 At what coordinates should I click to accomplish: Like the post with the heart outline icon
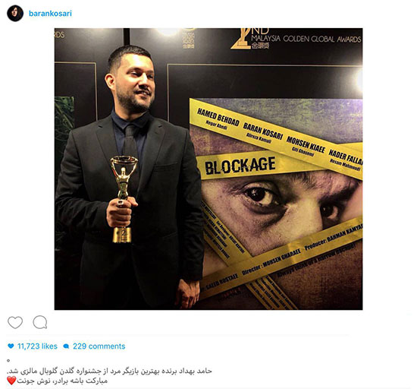[15, 322]
